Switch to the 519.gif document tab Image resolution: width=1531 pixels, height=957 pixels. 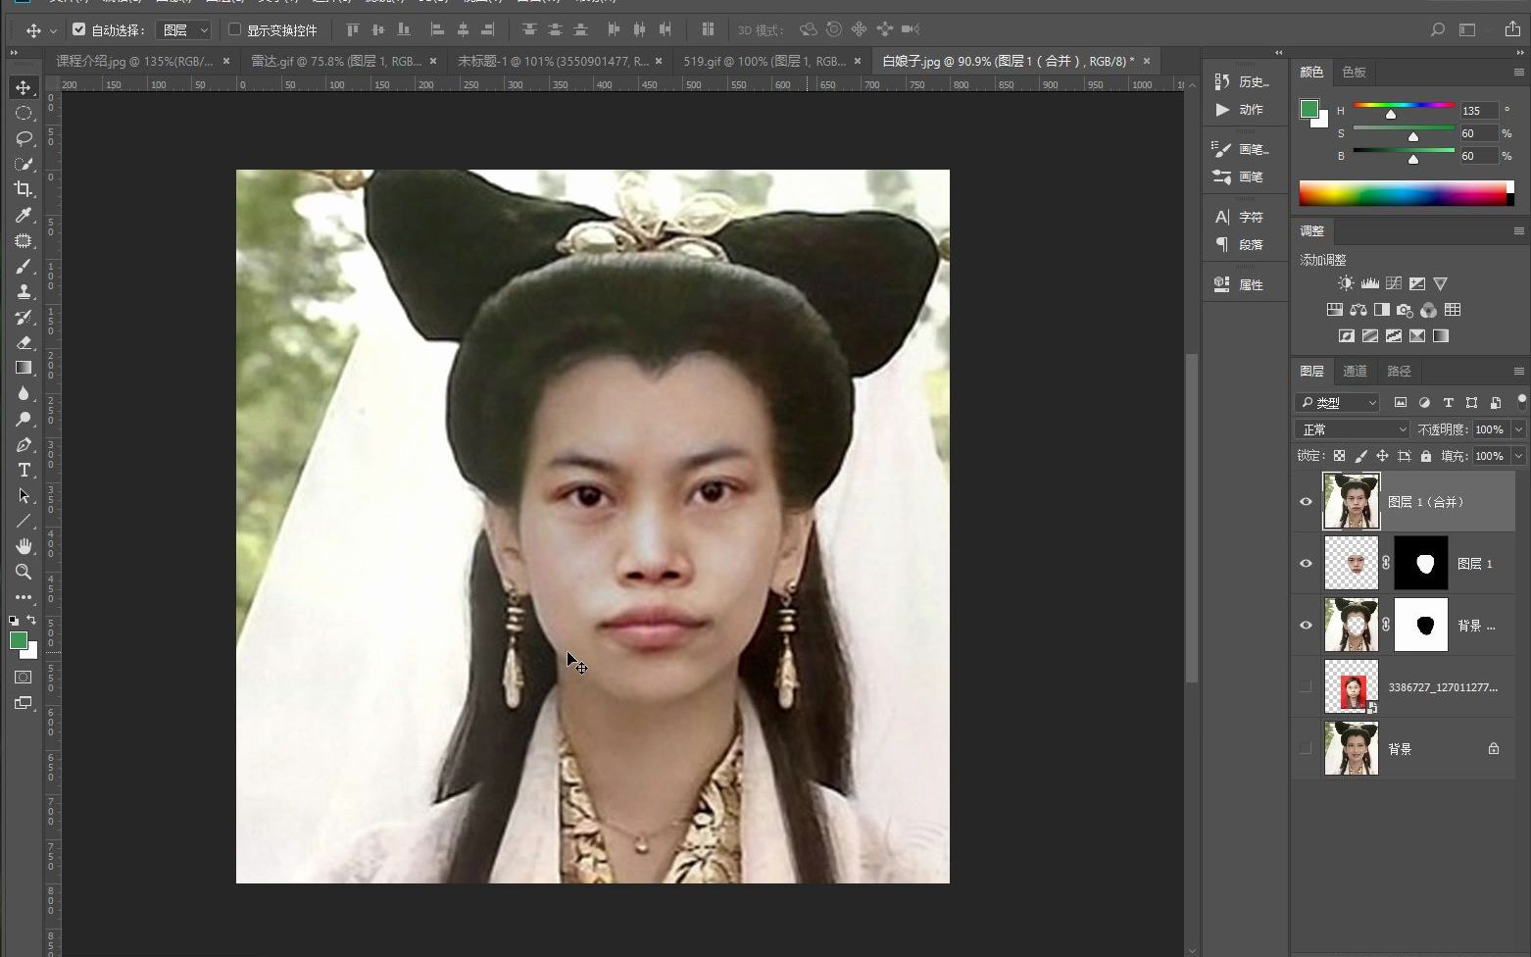pos(765,61)
